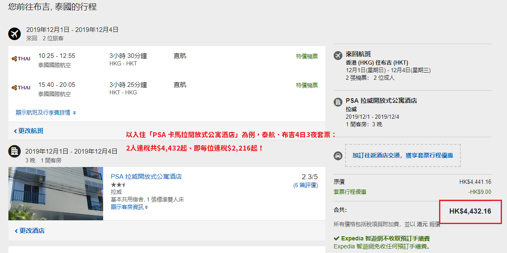Click the 合共: total label

pos(340,210)
